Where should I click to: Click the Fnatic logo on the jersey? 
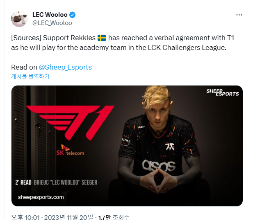[170, 147]
